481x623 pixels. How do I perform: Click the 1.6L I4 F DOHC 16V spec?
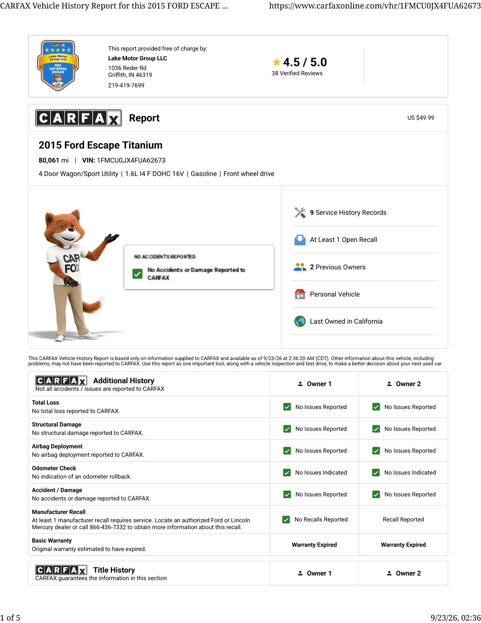(x=154, y=174)
